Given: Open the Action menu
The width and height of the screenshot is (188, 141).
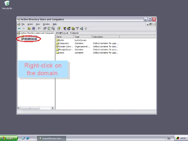Looking at the screenshot, I should [30, 24].
